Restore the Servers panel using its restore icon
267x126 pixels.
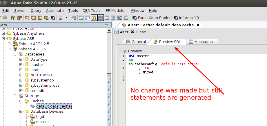106,25
